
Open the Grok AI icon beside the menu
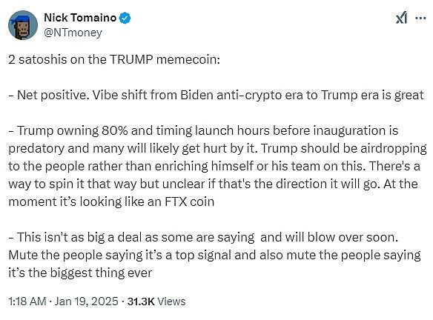coord(401,18)
